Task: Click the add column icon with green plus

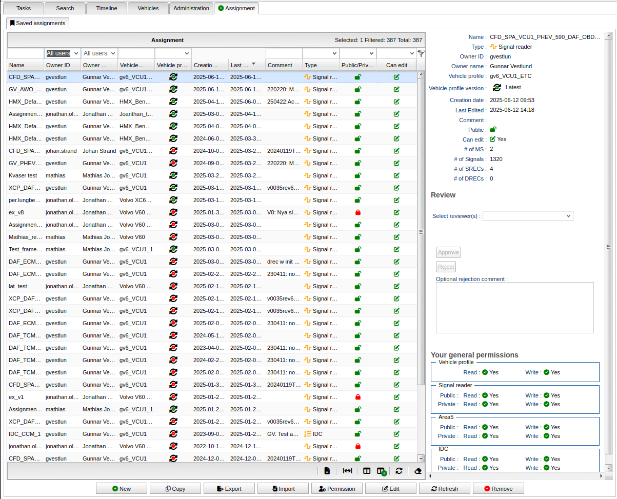Action: pyautogui.click(x=382, y=471)
